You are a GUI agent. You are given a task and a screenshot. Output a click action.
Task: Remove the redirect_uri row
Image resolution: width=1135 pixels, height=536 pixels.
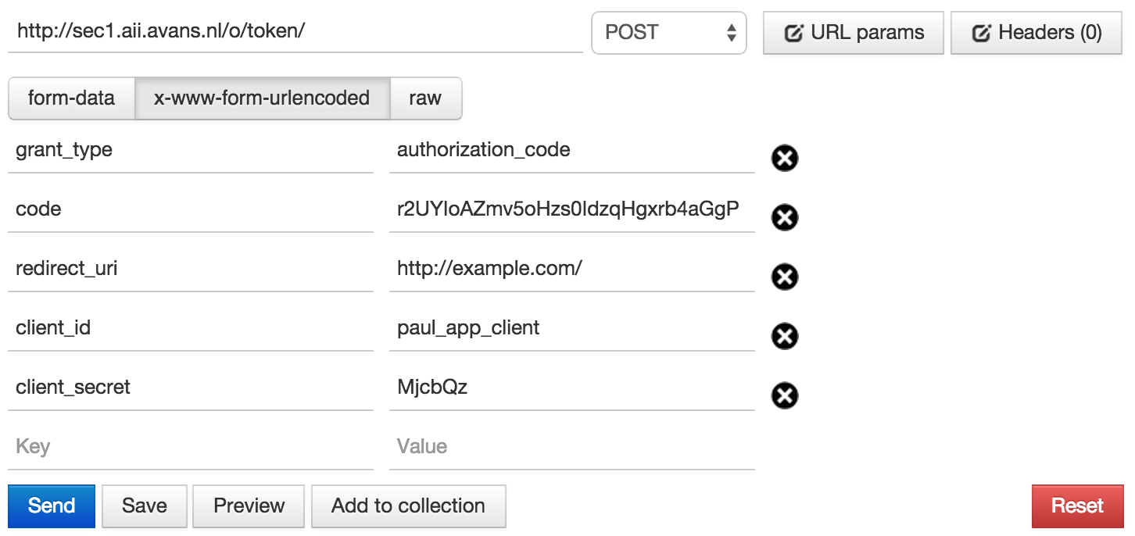[x=785, y=277]
